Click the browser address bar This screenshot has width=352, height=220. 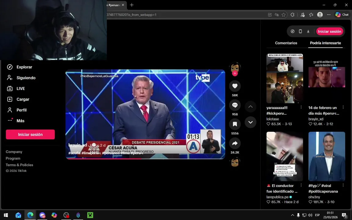[186, 15]
